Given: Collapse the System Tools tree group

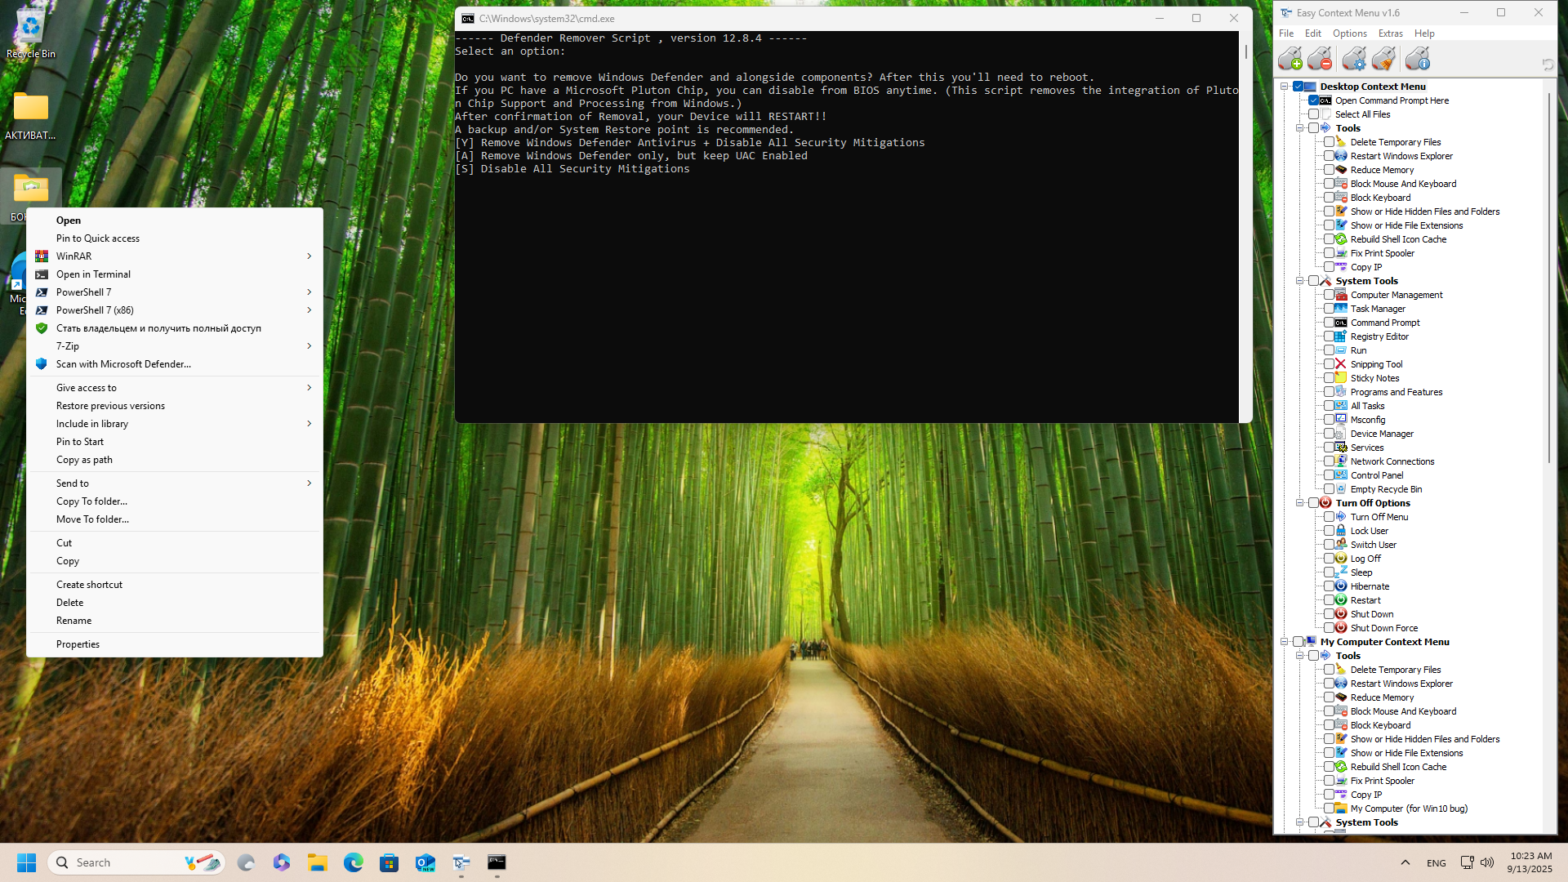Looking at the screenshot, I should point(1299,281).
